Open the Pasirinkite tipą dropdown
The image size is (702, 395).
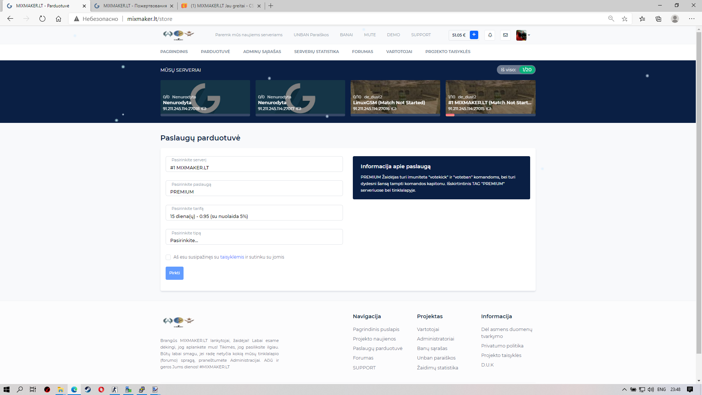click(x=254, y=237)
